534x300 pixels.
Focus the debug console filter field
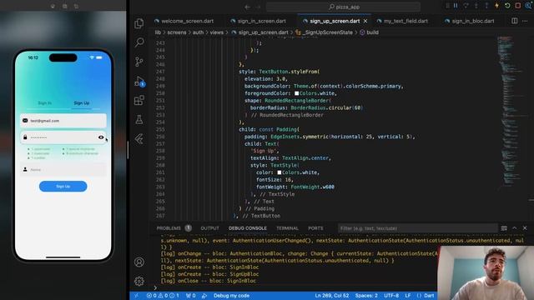(417, 228)
